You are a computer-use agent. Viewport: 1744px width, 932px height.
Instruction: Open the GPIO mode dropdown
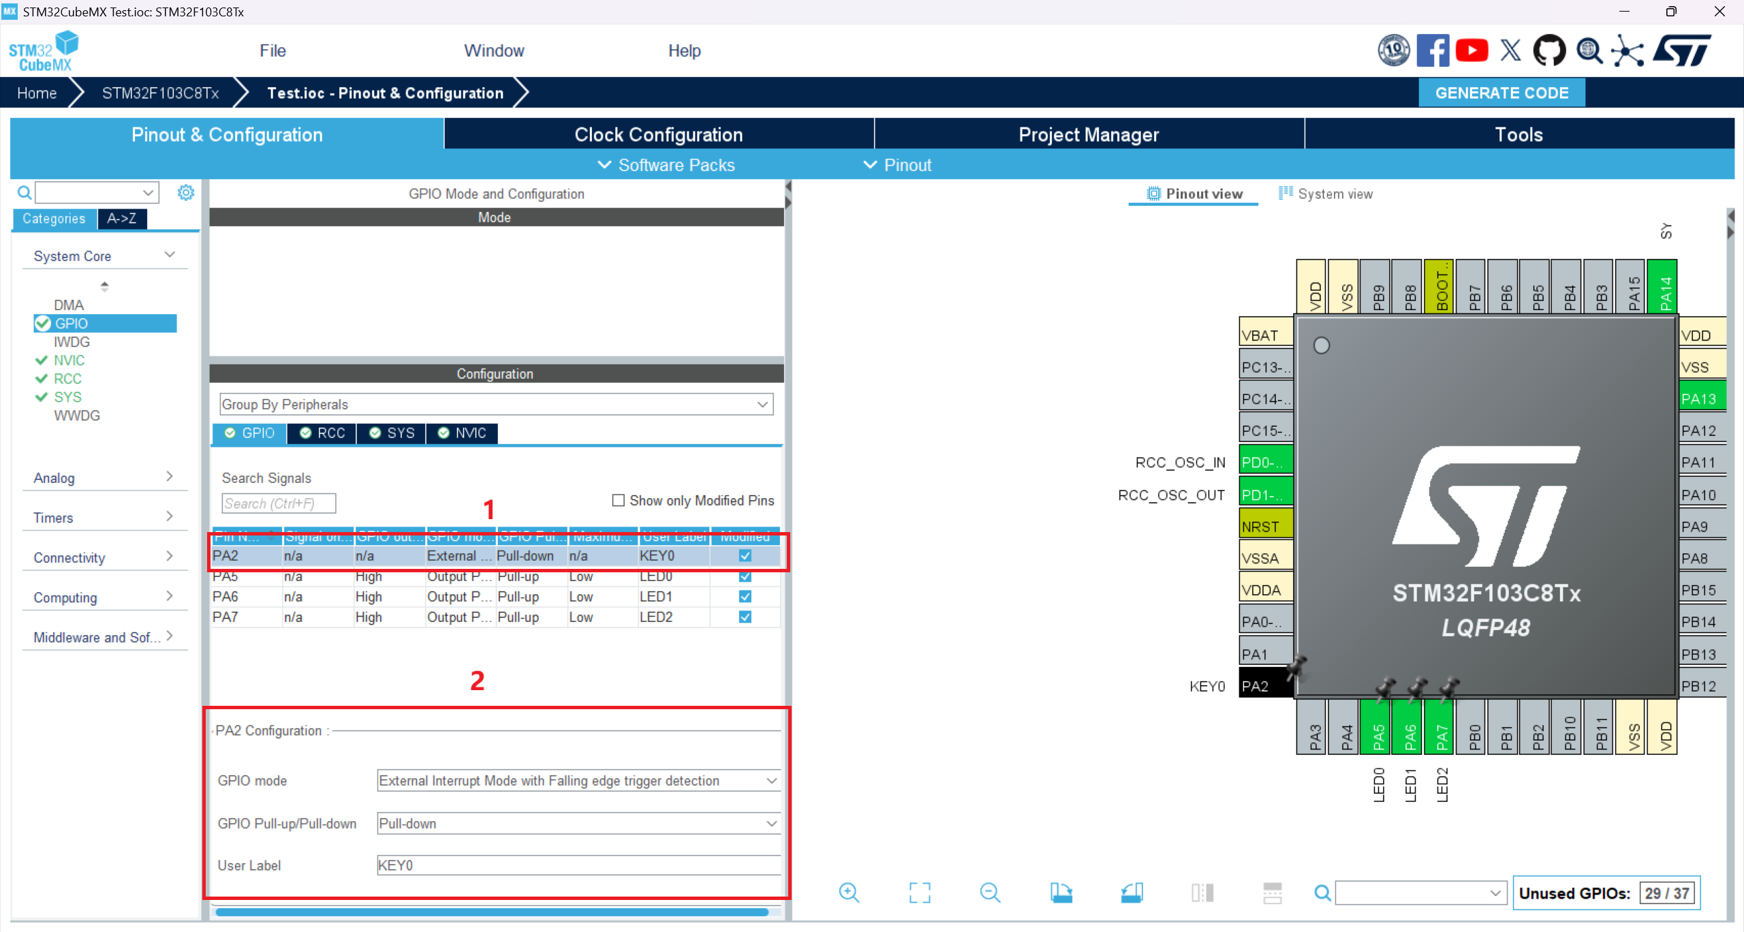(578, 781)
